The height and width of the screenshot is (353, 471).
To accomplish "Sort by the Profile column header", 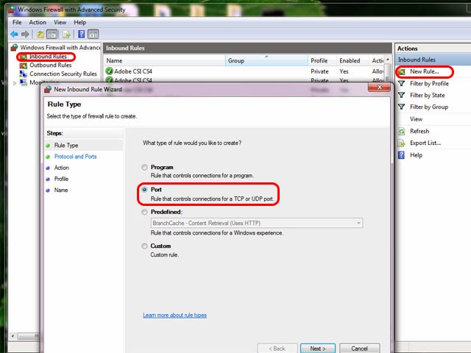I will (x=322, y=60).
